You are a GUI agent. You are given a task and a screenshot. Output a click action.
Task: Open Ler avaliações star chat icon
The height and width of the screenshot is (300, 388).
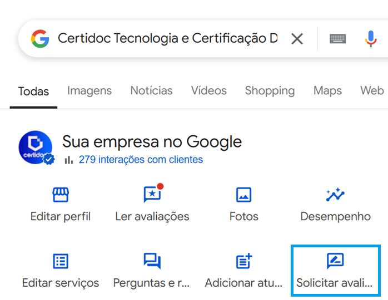coord(152,194)
